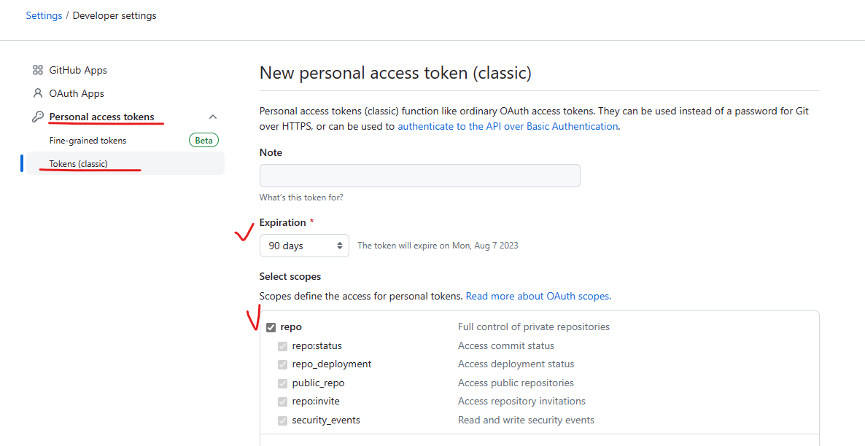
Task: Click the green Beta badge
Action: click(x=203, y=140)
